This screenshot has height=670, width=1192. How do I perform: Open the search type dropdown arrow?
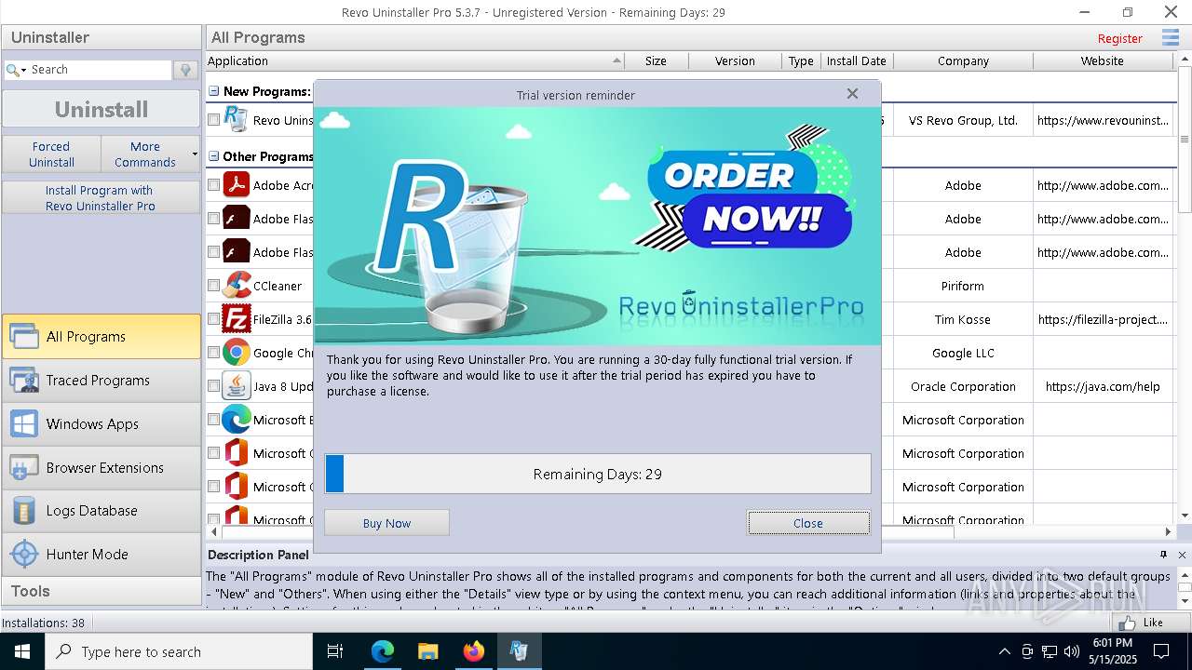23,70
